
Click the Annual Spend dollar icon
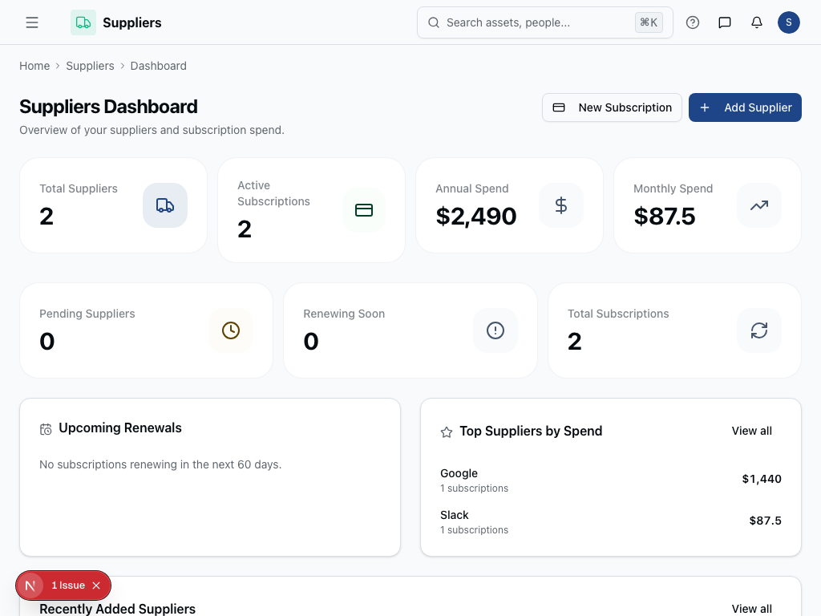click(561, 205)
